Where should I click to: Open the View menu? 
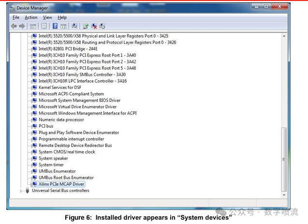point(47,17)
